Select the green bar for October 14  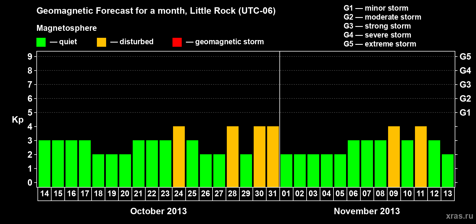tap(45, 164)
